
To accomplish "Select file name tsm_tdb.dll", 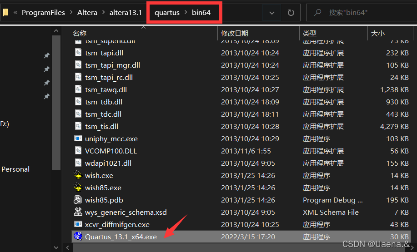I will pyautogui.click(x=104, y=102).
